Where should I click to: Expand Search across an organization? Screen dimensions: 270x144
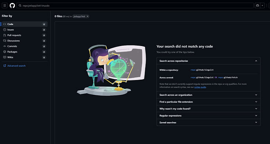coord(208,95)
